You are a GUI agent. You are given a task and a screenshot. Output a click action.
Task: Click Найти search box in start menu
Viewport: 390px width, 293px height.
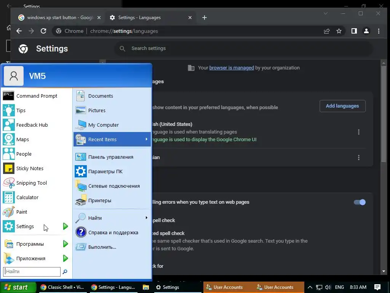[x=32, y=272]
